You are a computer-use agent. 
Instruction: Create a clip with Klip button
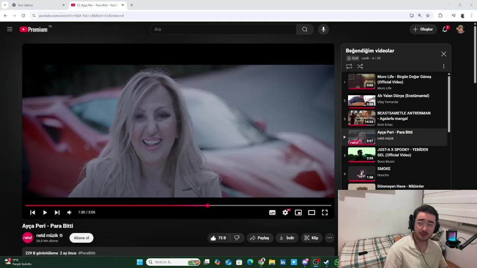coord(311,238)
